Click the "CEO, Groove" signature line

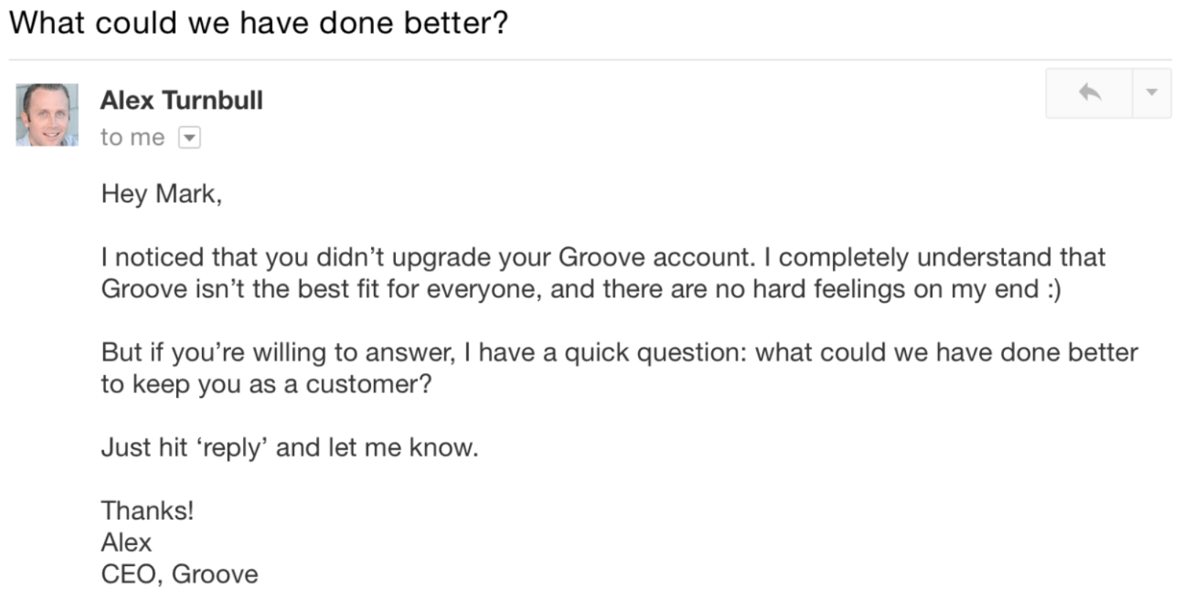179,574
